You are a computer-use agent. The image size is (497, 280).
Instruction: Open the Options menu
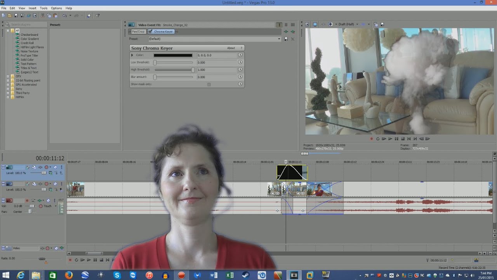(56, 8)
